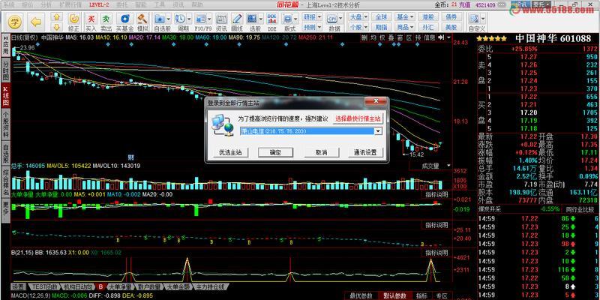
Task: Expand the 周期 dropdown arrow
Action: click(189, 18)
